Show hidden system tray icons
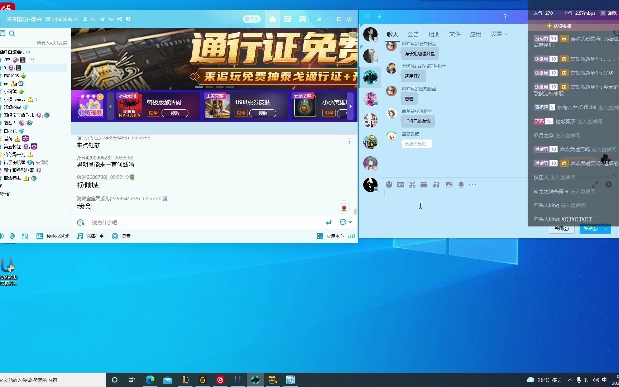619x387 pixels. (x=570, y=380)
